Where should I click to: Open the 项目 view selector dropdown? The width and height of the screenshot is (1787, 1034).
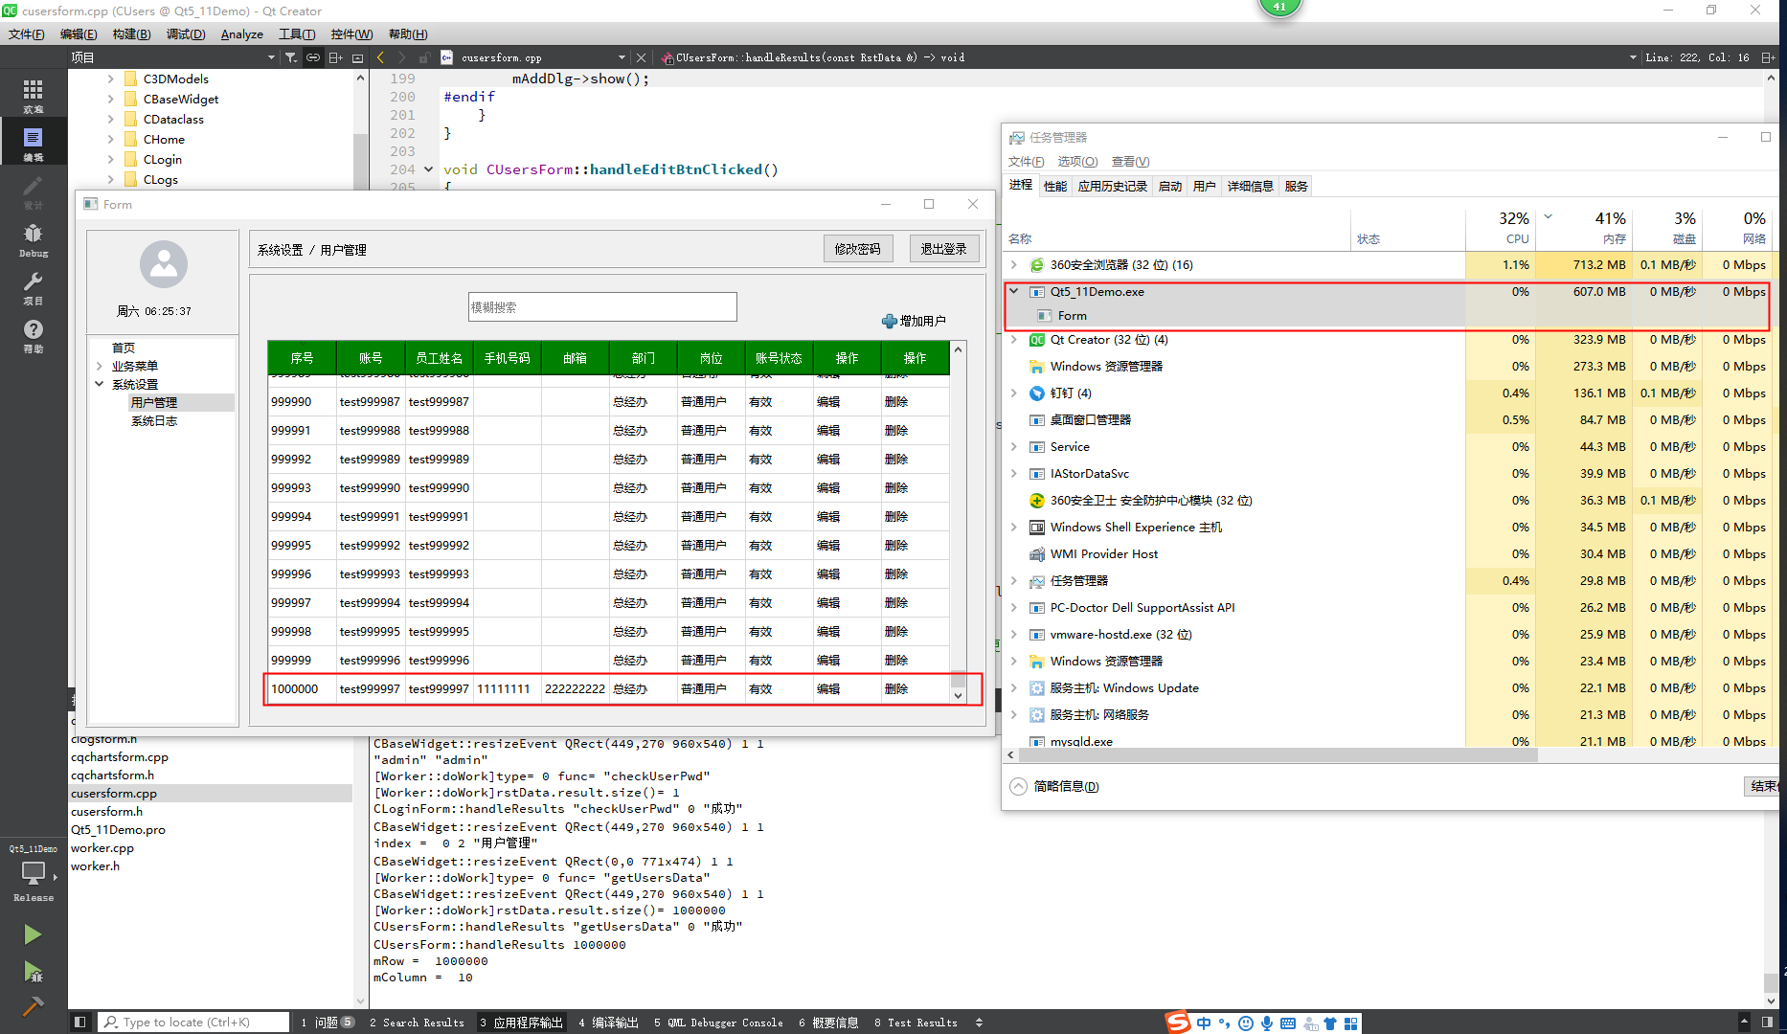click(x=271, y=57)
